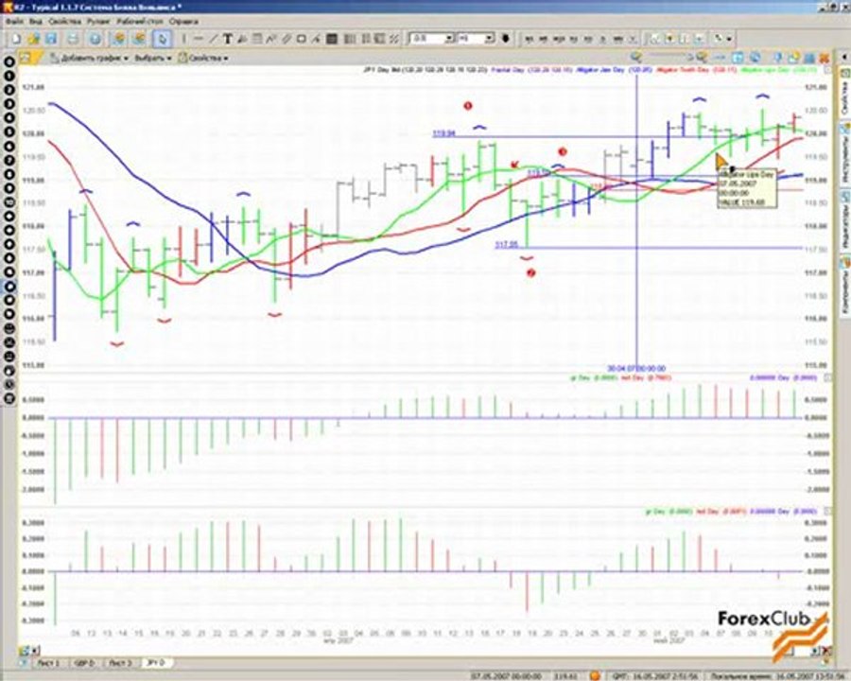This screenshot has height=681, width=851.
Task: Click the percent levels tool icon
Action: (x=394, y=39)
